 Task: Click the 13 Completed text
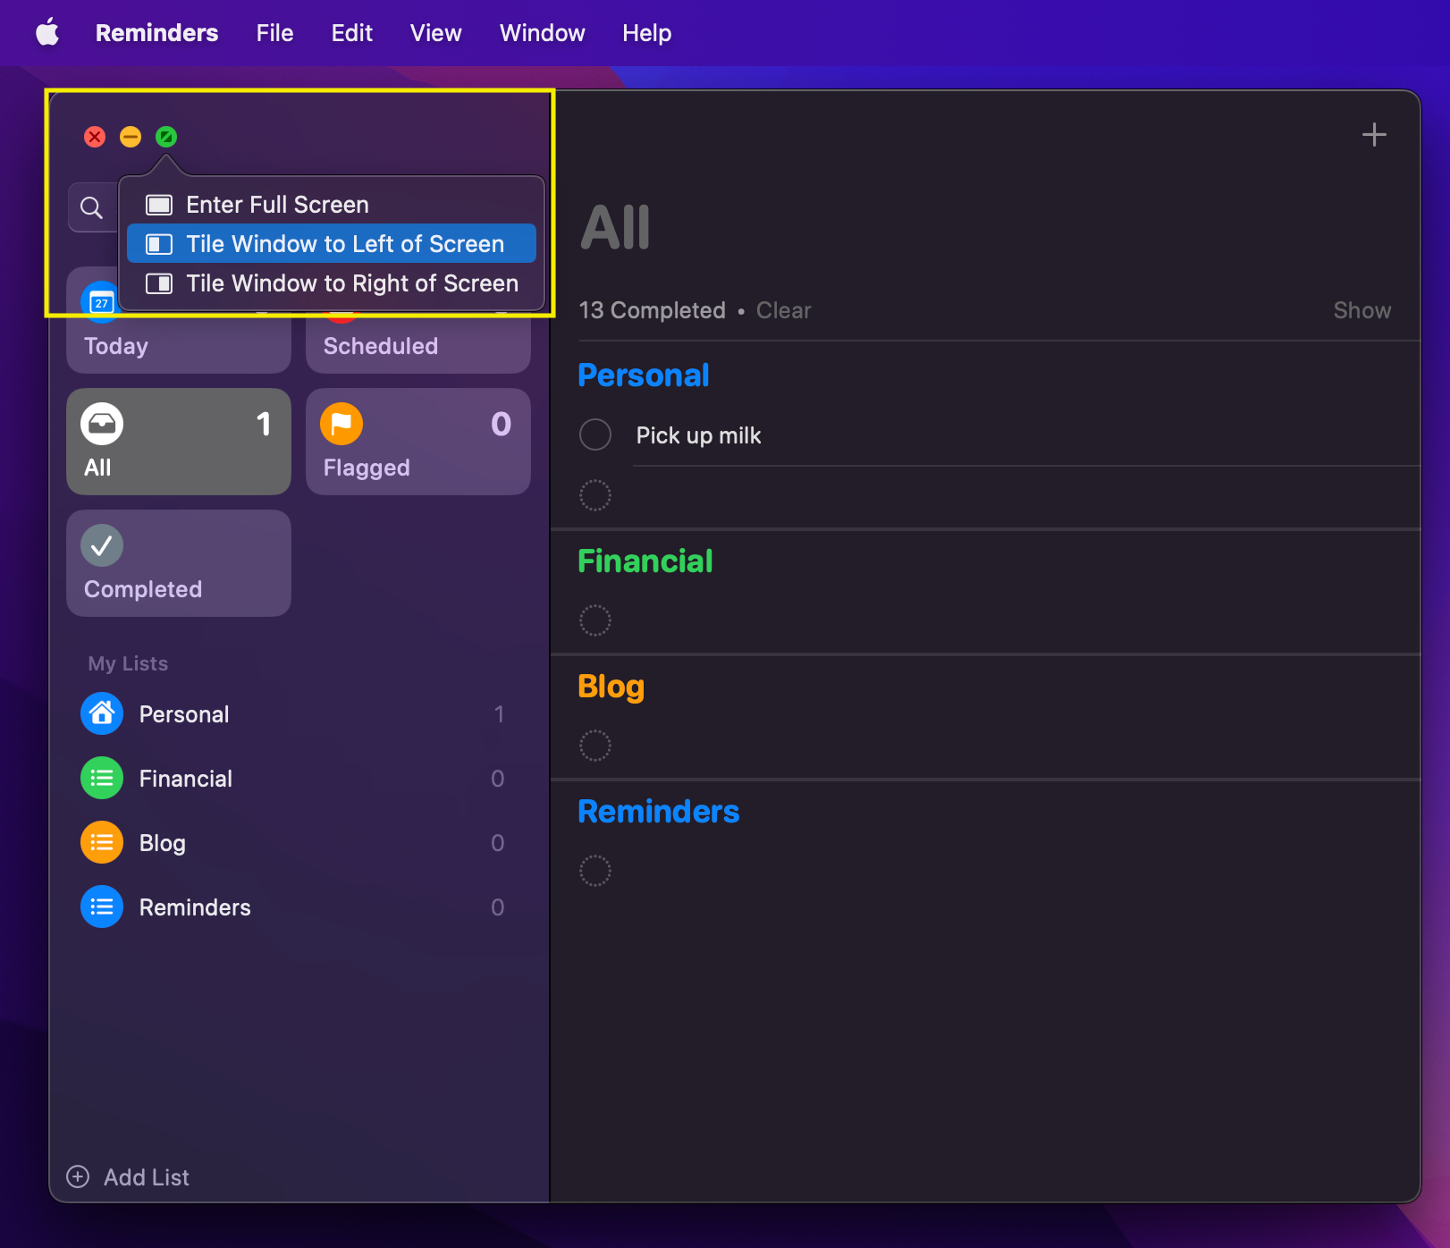(x=653, y=310)
